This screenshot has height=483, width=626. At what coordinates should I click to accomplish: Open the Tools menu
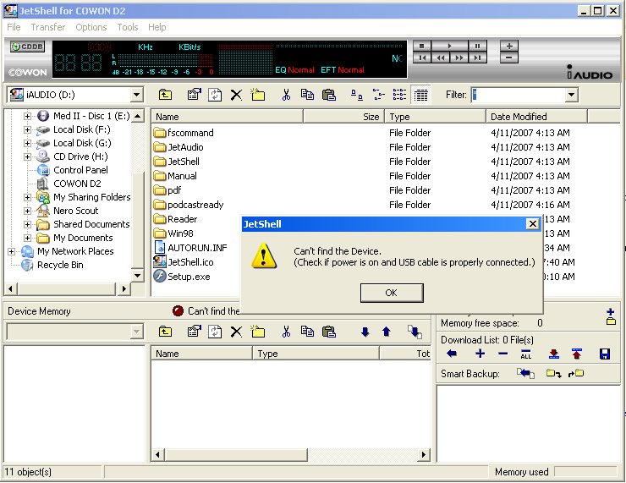click(128, 27)
